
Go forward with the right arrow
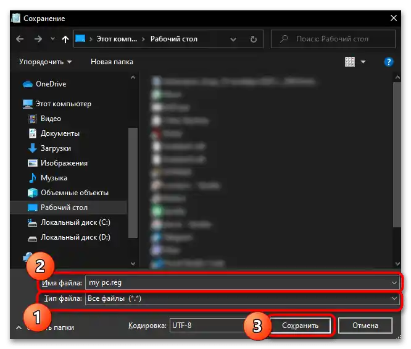38,39
